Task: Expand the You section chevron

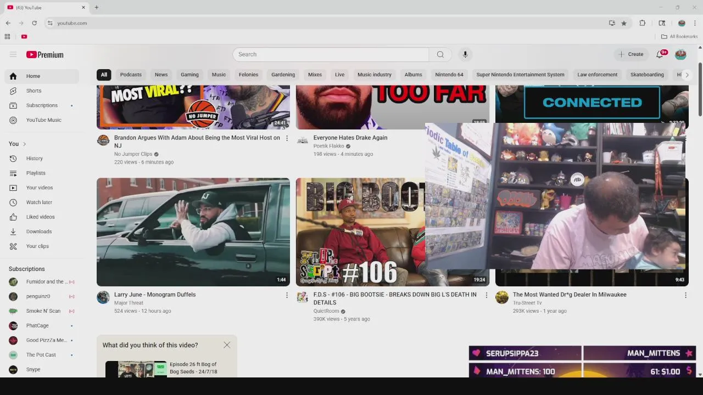Action: click(24, 144)
